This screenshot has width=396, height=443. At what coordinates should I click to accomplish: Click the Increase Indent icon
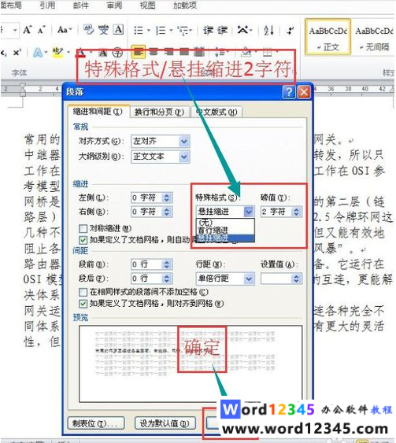click(222, 30)
